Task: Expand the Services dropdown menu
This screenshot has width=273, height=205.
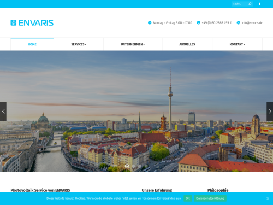Action: click(x=79, y=44)
